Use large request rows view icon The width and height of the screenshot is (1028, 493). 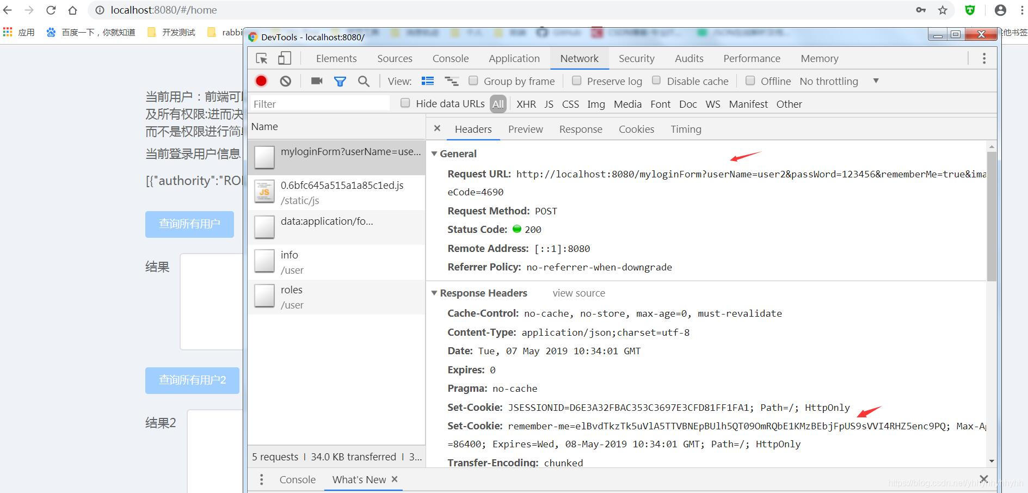pos(428,81)
